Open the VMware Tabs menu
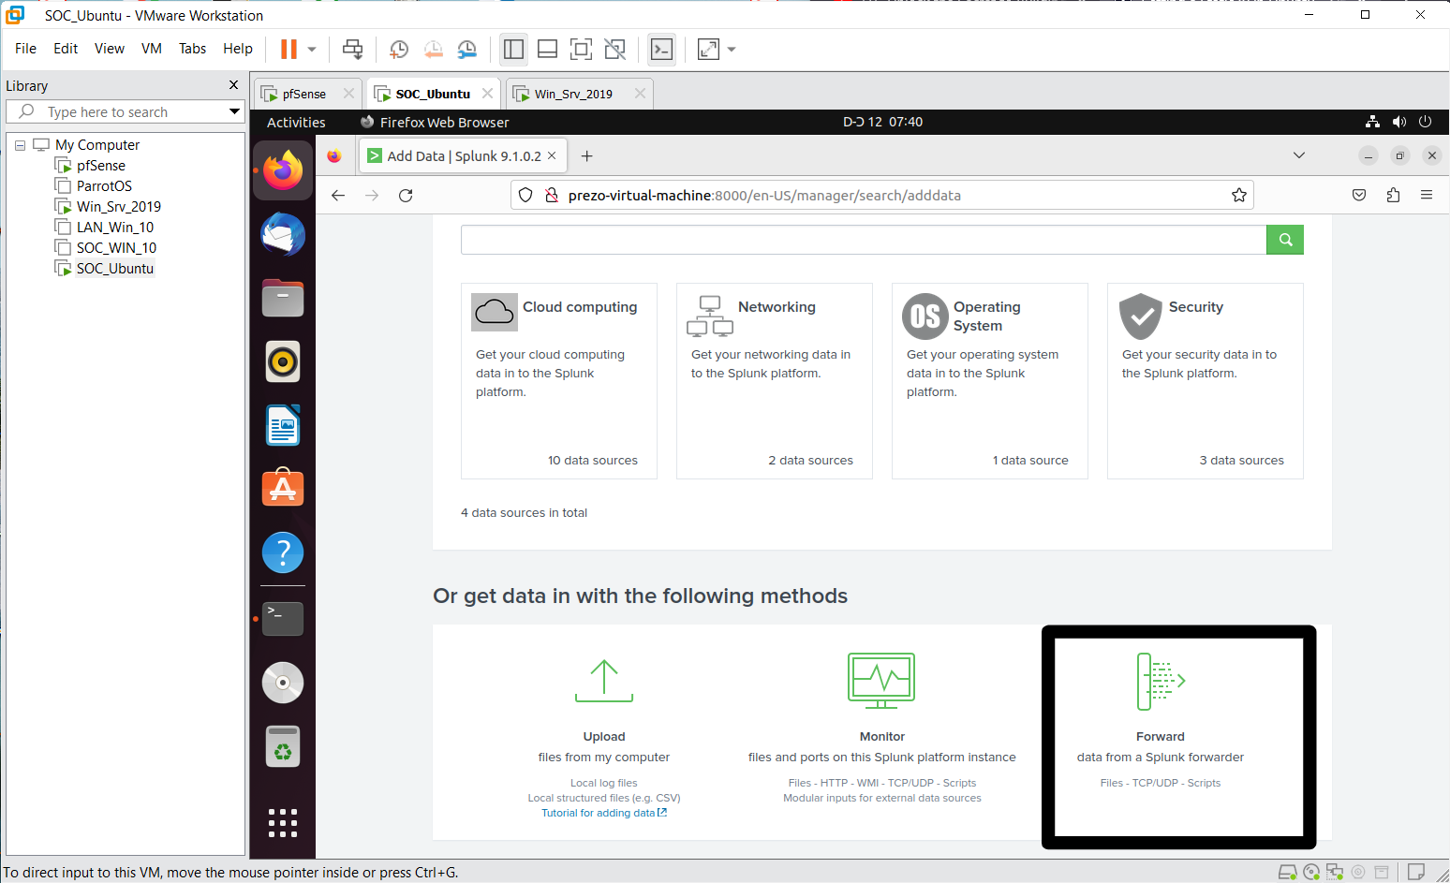The height and width of the screenshot is (883, 1450). [192, 49]
